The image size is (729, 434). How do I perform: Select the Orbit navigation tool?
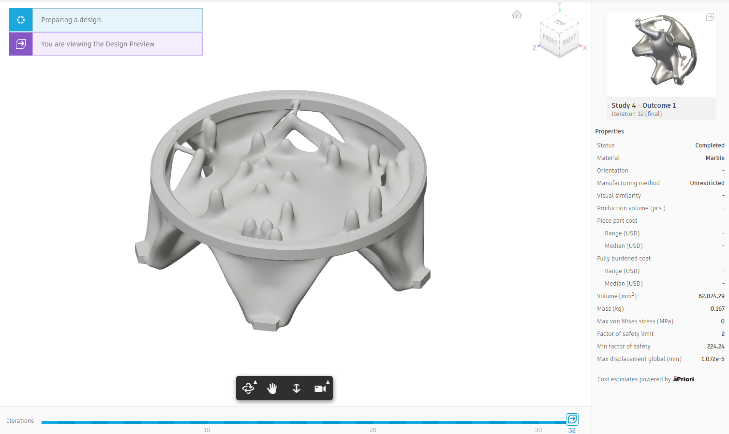[x=249, y=388]
